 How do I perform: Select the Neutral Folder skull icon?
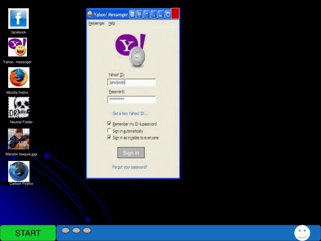[19, 107]
